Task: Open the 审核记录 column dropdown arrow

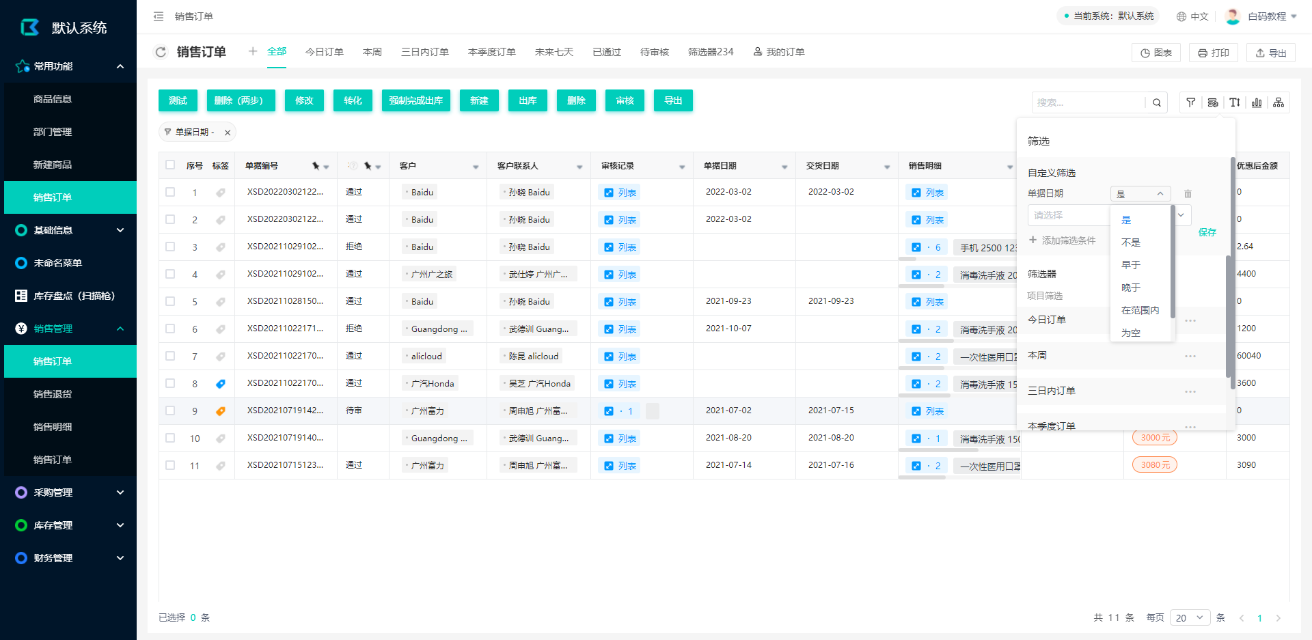Action: pos(682,167)
